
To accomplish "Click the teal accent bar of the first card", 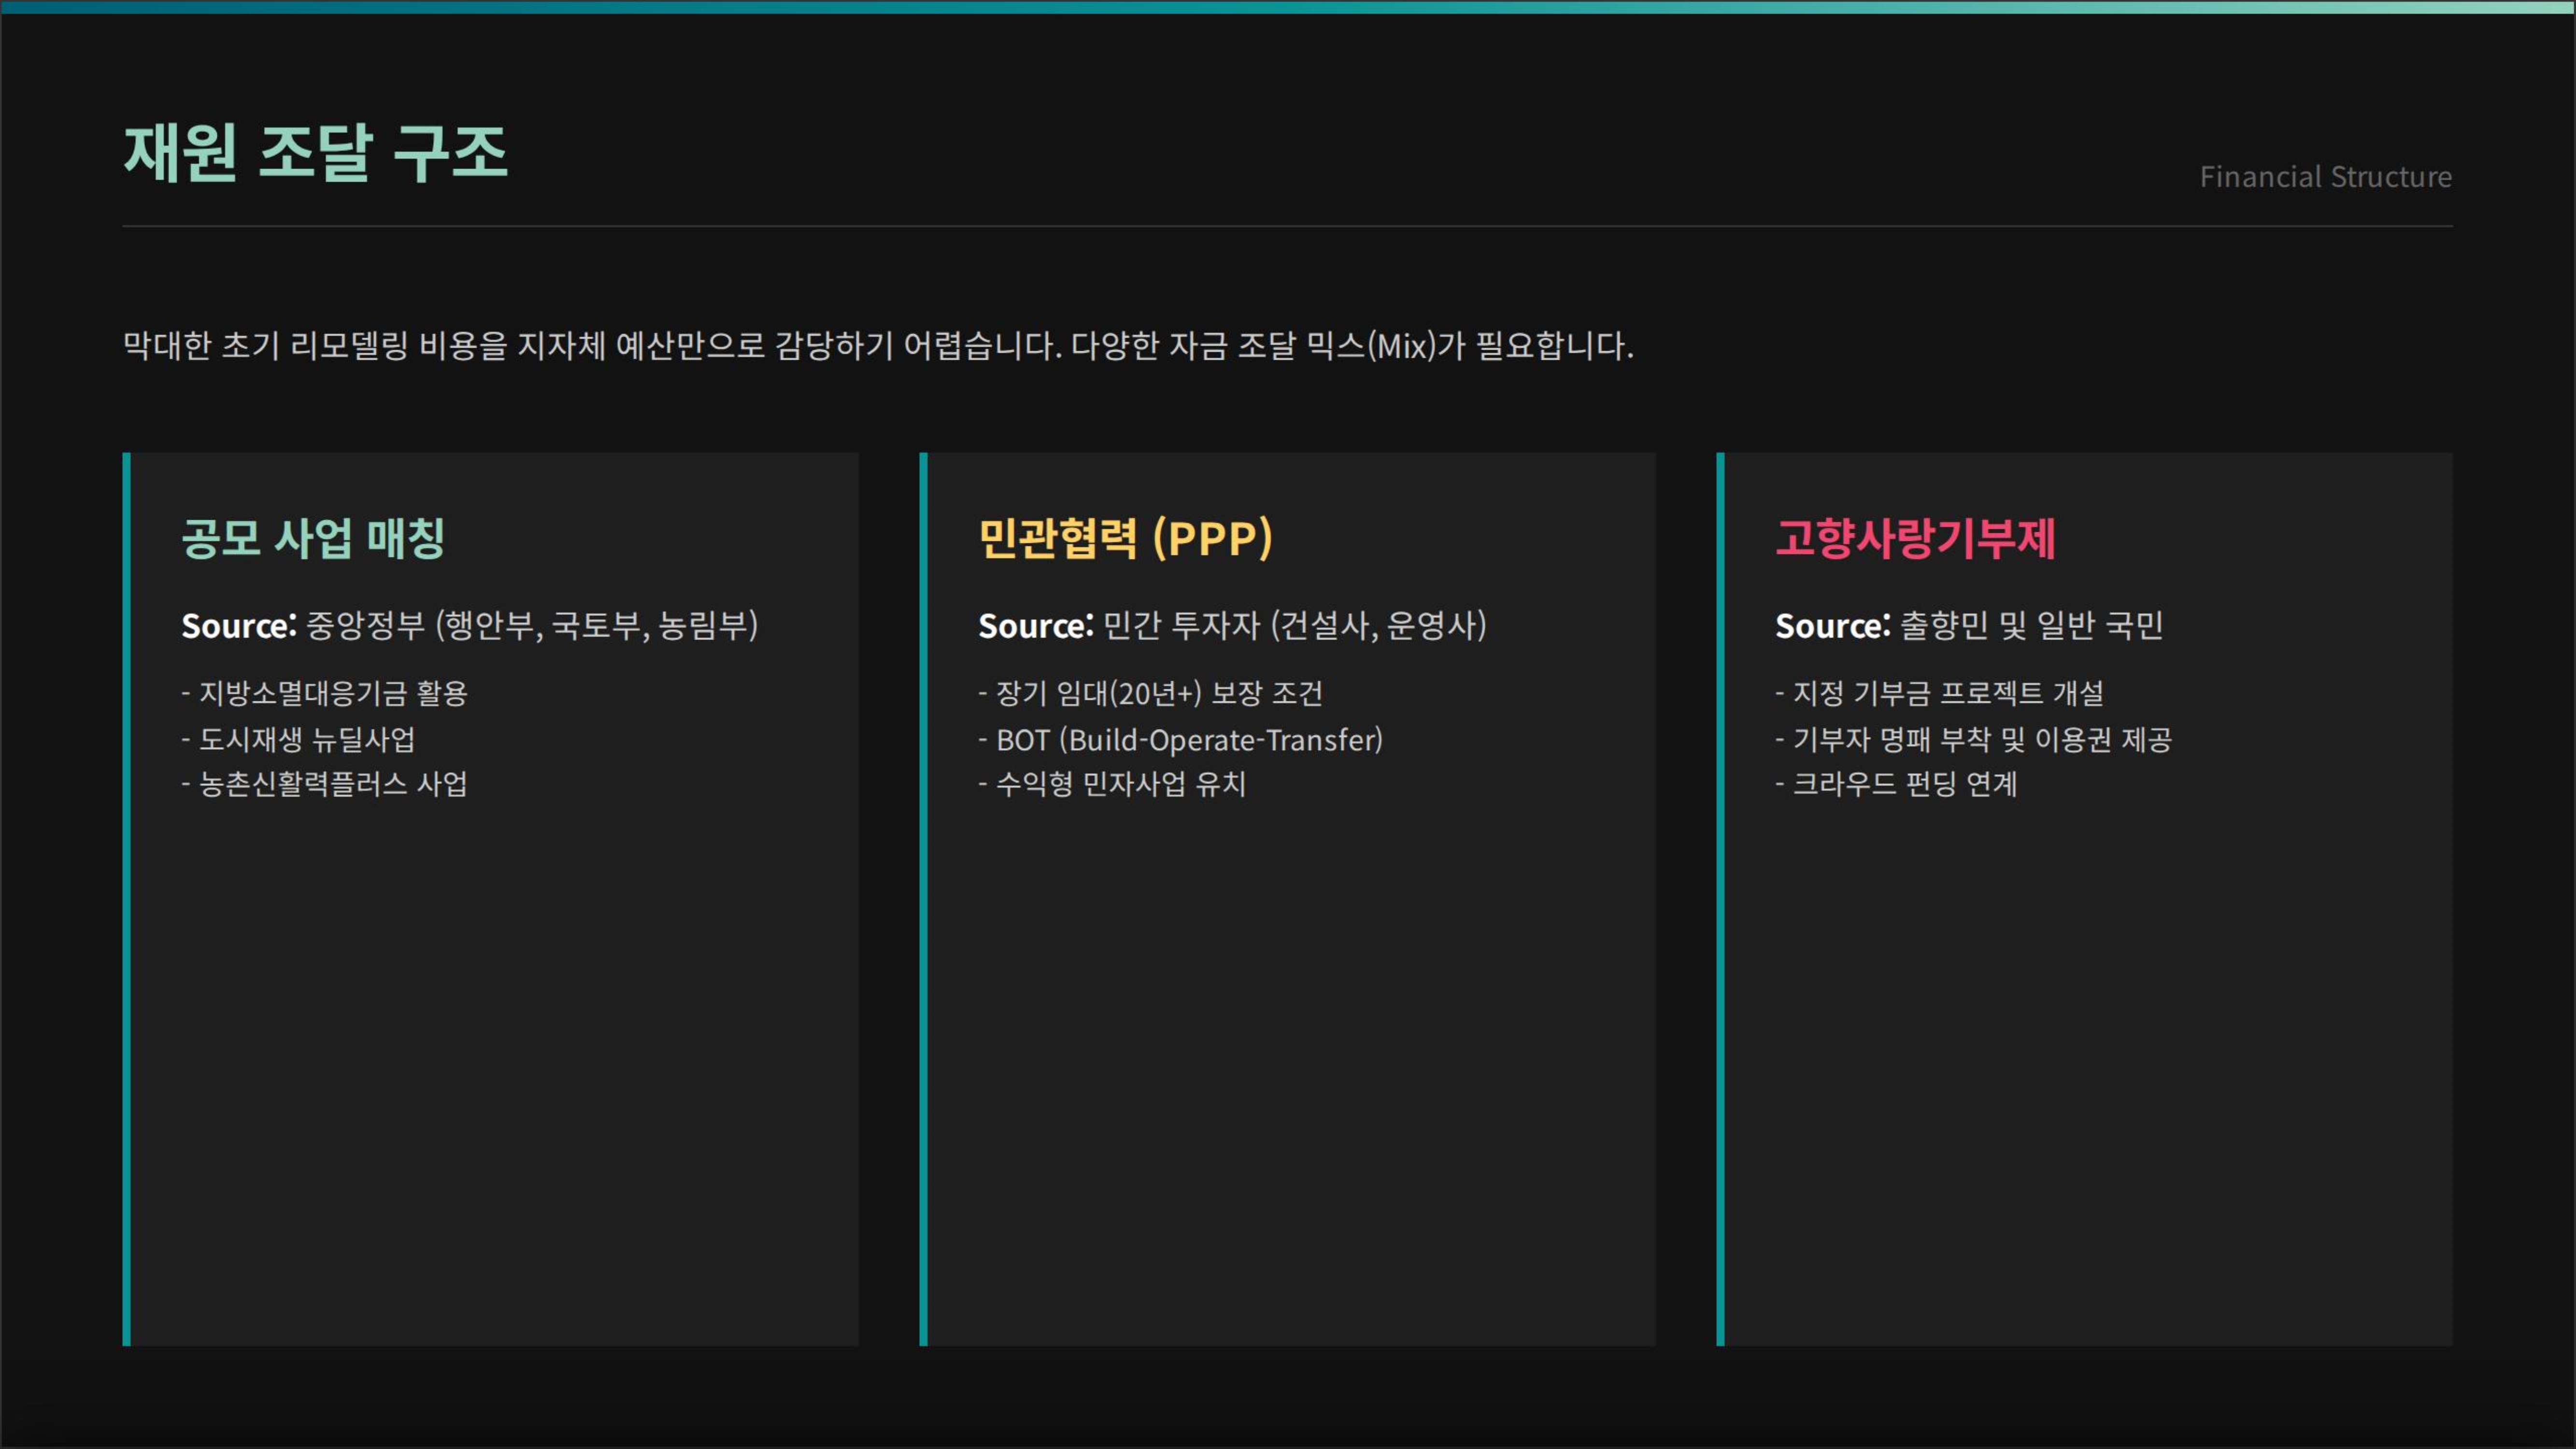I will [127, 898].
